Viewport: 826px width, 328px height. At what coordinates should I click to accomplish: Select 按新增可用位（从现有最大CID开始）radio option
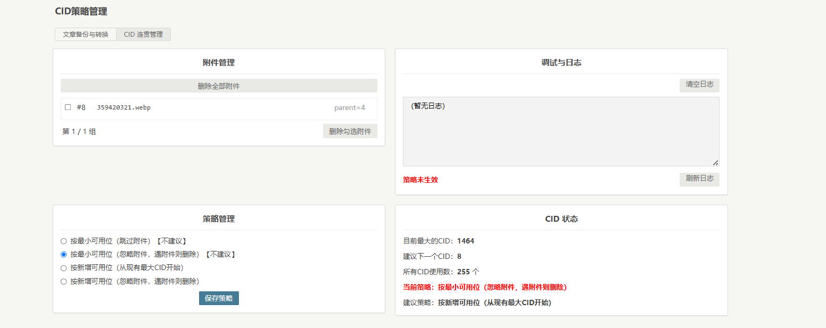tap(64, 268)
